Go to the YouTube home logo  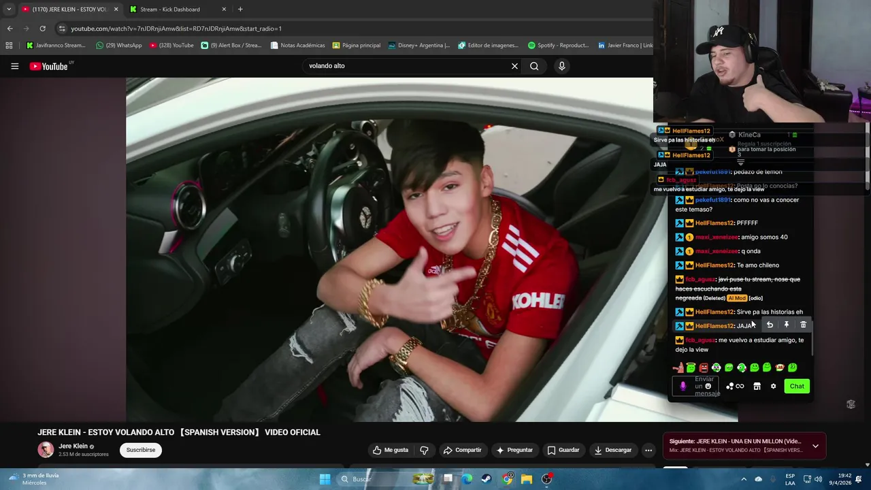click(49, 66)
